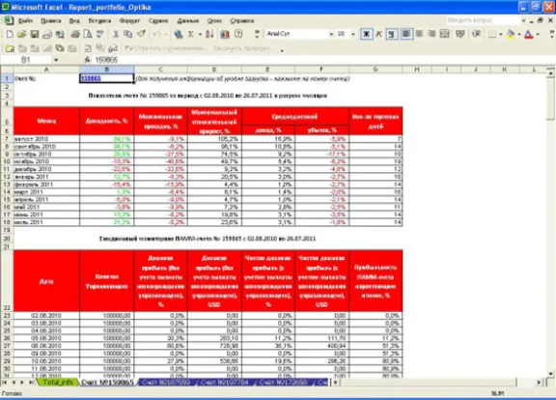The height and width of the screenshot is (400, 556).
Task: Open the Font Color red swatch
Action: (x=529, y=34)
